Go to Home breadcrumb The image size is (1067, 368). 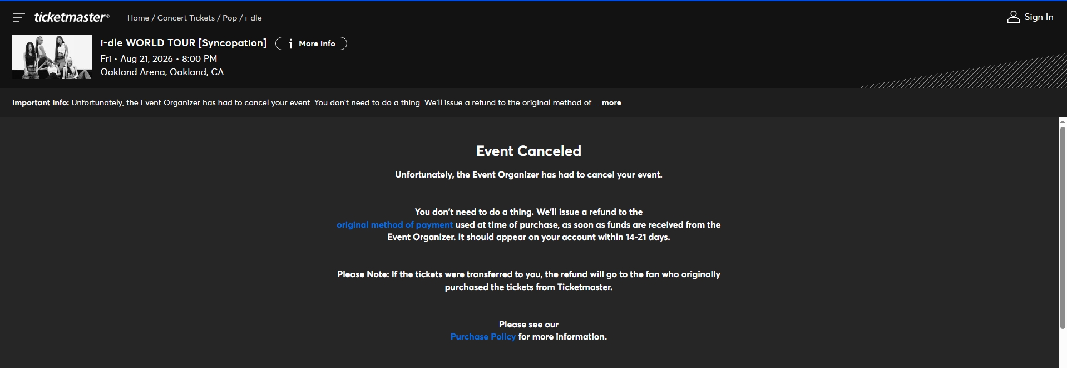138,18
